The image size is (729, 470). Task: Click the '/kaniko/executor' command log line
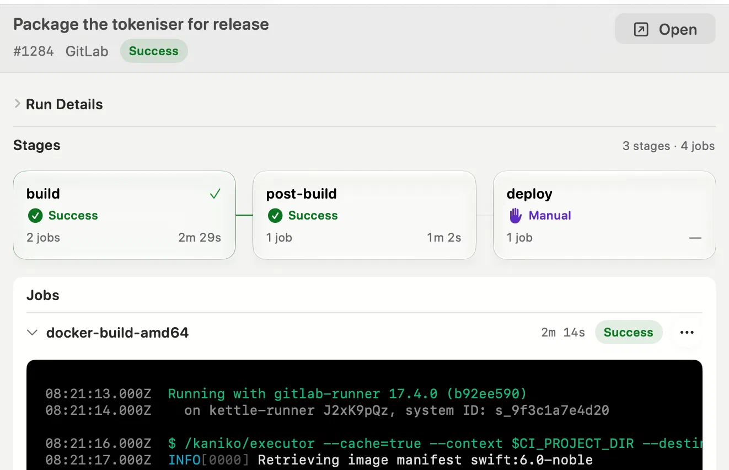[435, 444]
